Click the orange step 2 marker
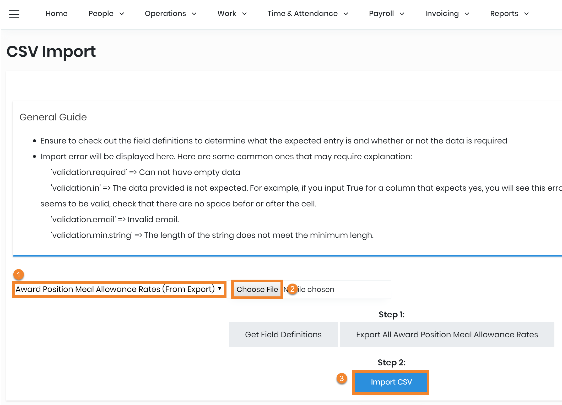Image resolution: width=562 pixels, height=405 pixels. (293, 289)
